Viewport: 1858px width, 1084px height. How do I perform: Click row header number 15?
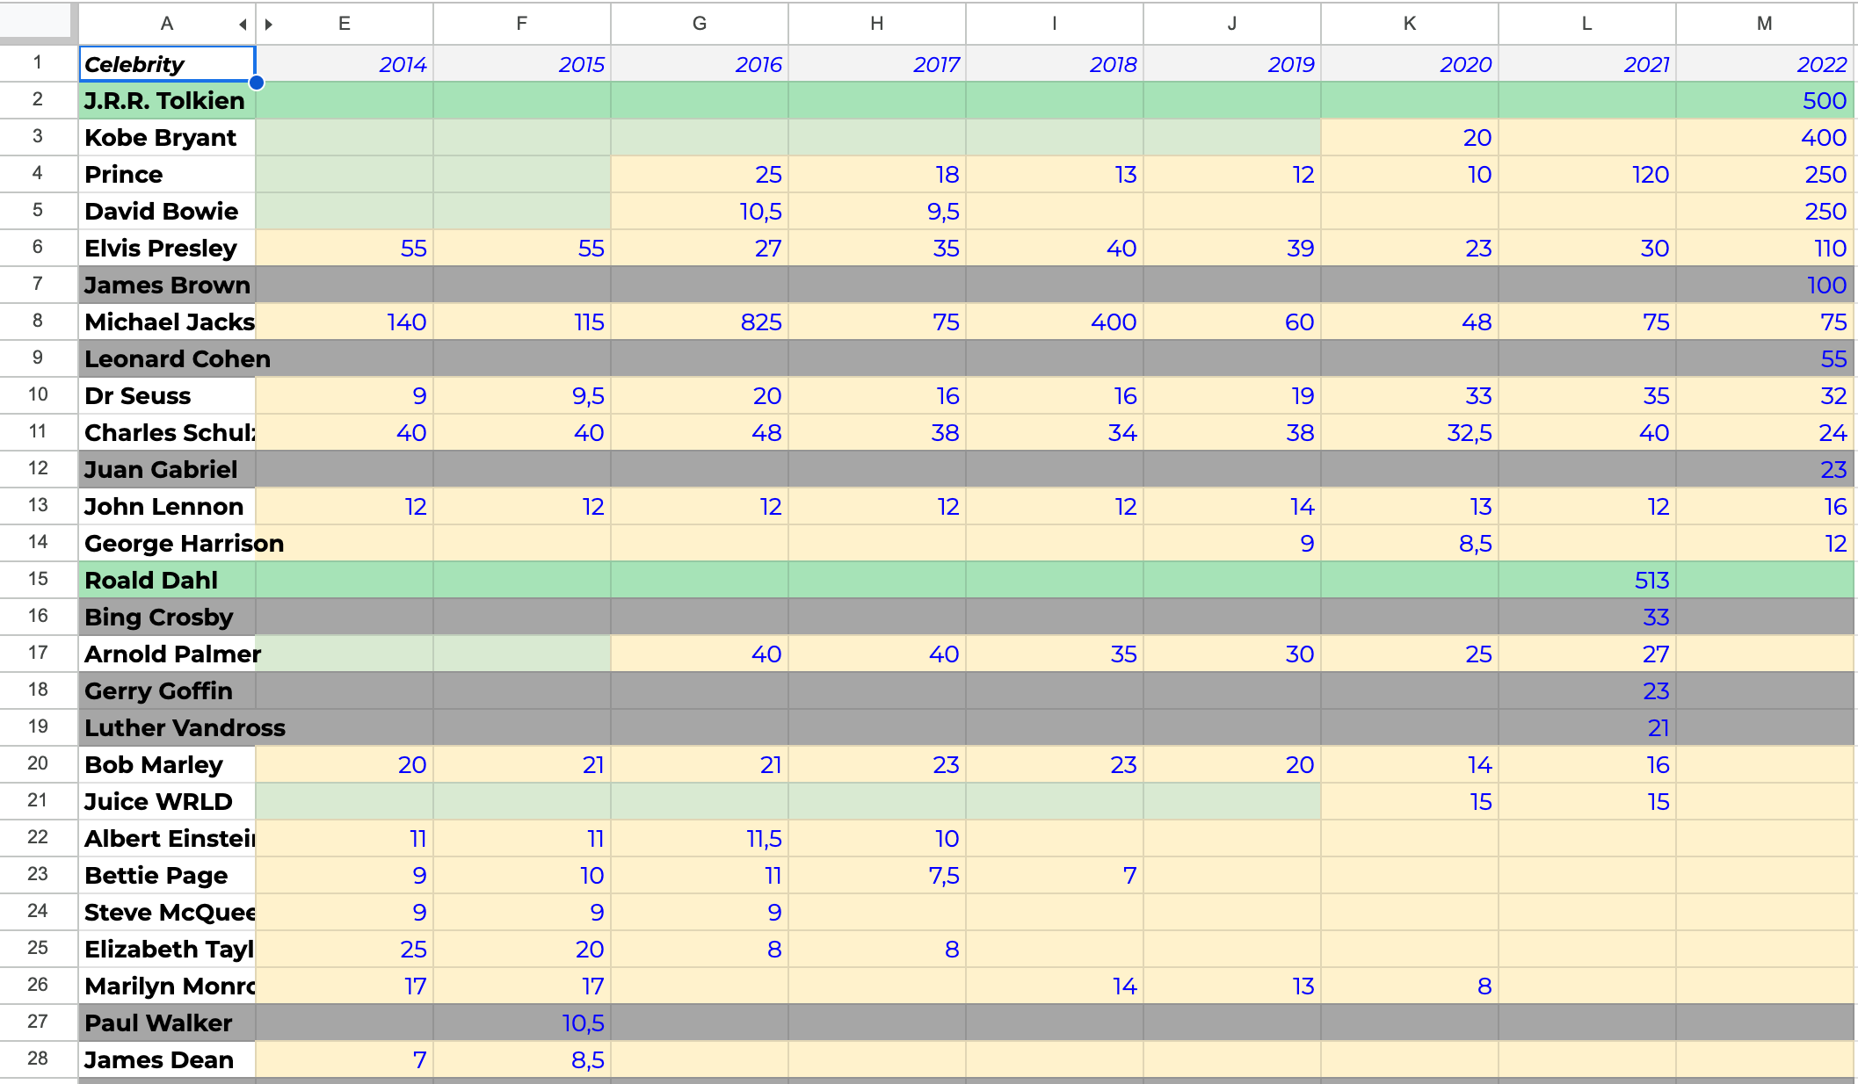pyautogui.click(x=38, y=579)
